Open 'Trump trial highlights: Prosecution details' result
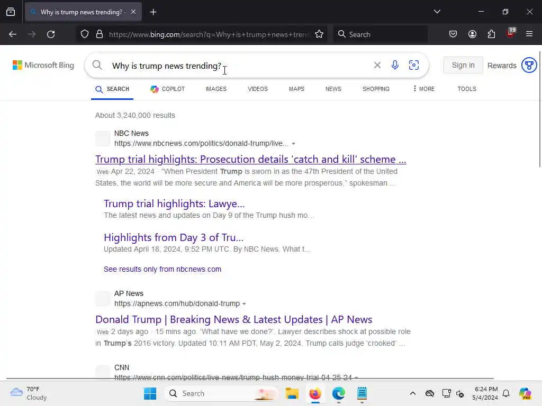The width and height of the screenshot is (542, 406). click(x=250, y=159)
